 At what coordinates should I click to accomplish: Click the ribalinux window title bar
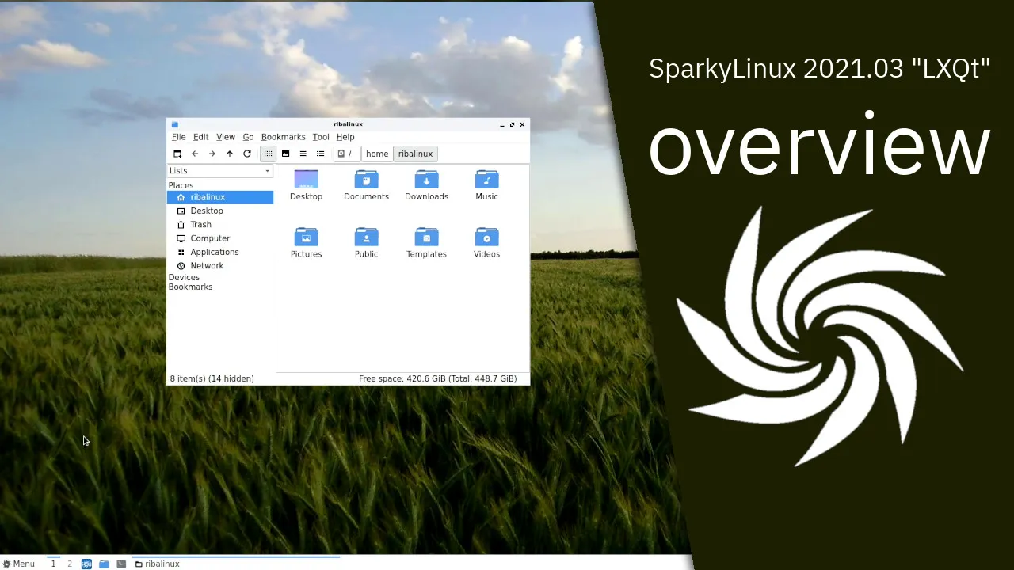[348, 124]
